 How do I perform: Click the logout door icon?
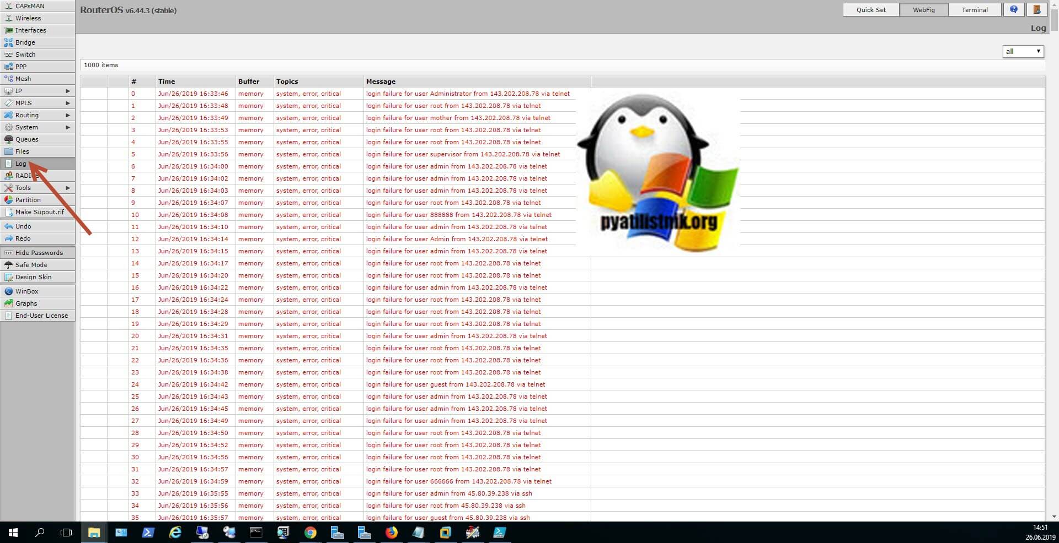[x=1037, y=10]
